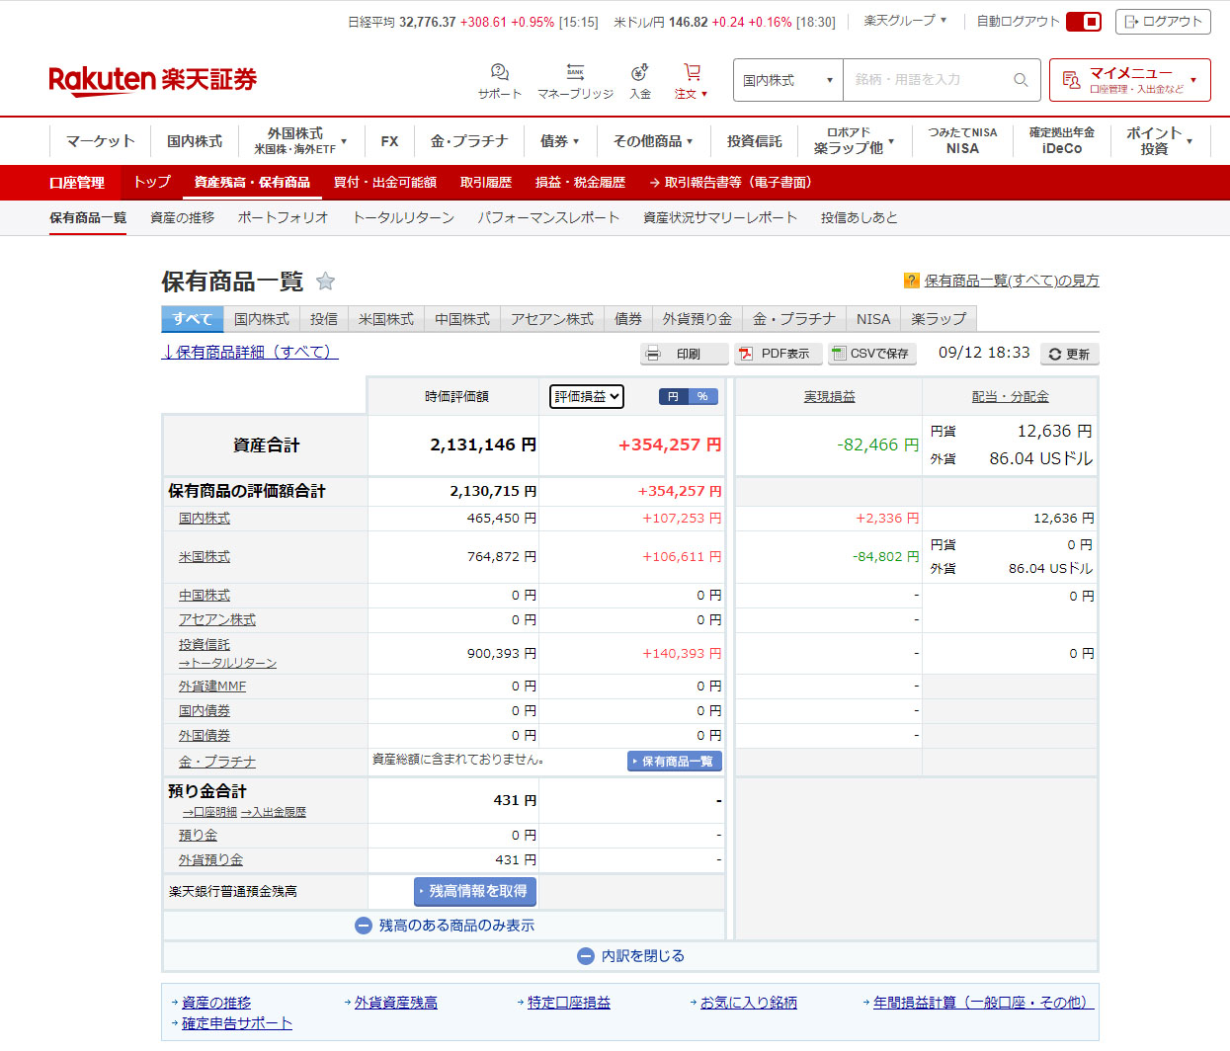The width and height of the screenshot is (1230, 1051).
Task: Add page to favorites with star icon
Action: click(325, 282)
